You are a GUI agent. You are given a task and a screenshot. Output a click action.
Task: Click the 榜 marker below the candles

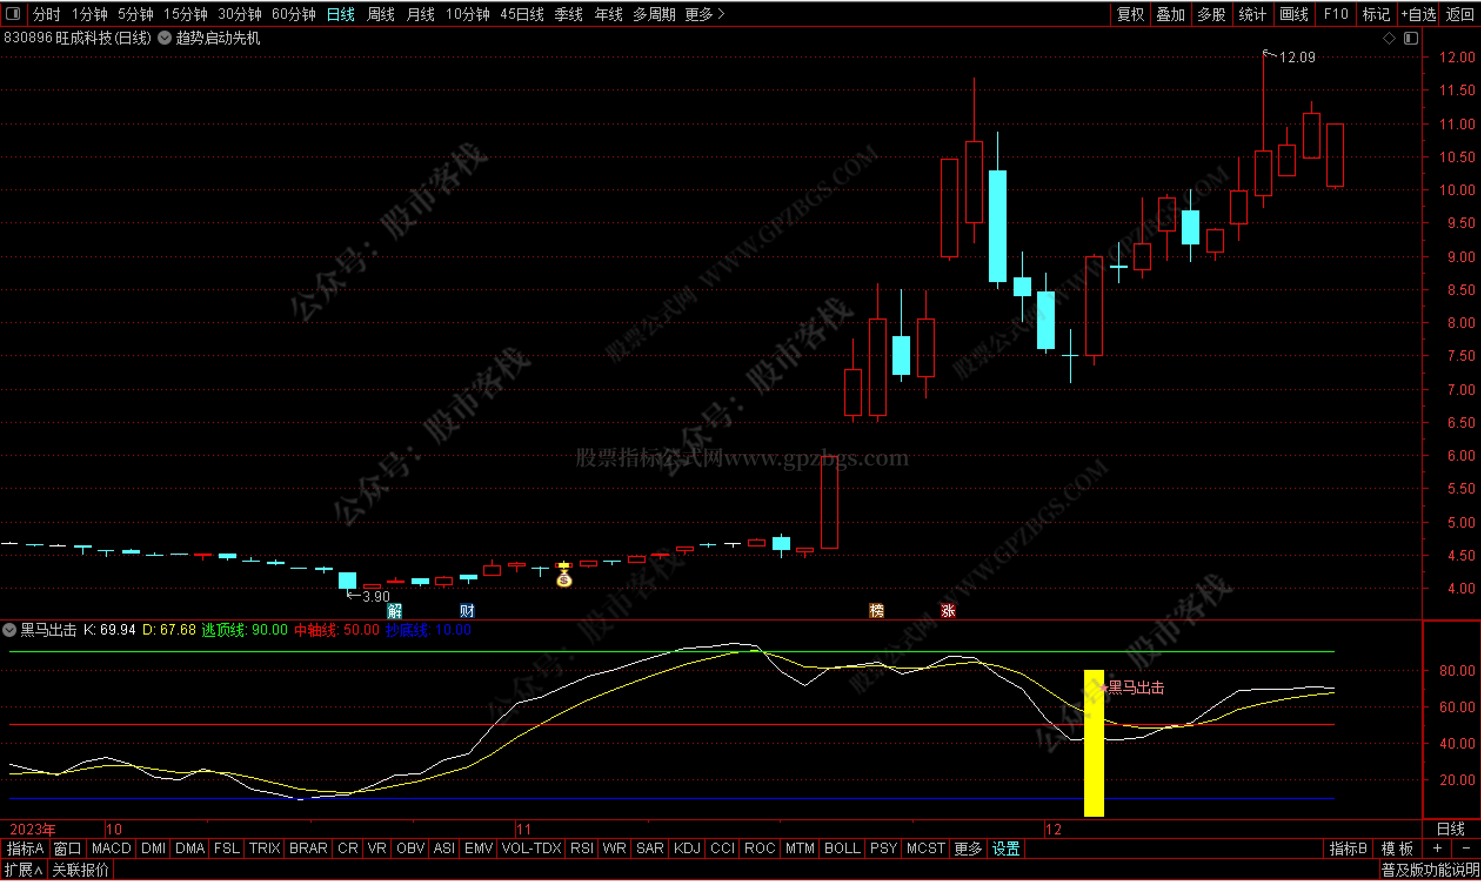pos(877,611)
